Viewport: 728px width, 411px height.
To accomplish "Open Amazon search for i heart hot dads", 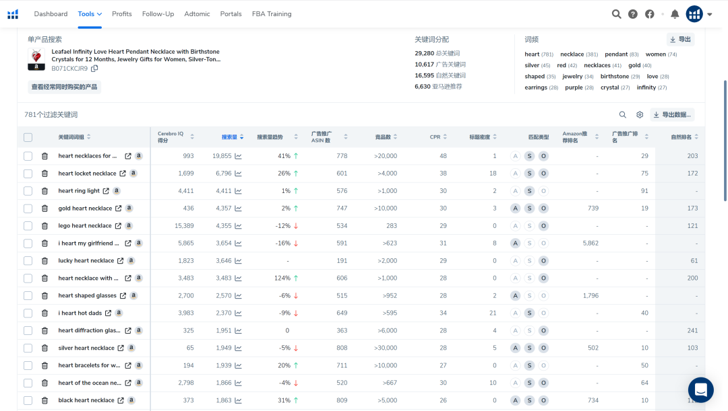I will [119, 313].
